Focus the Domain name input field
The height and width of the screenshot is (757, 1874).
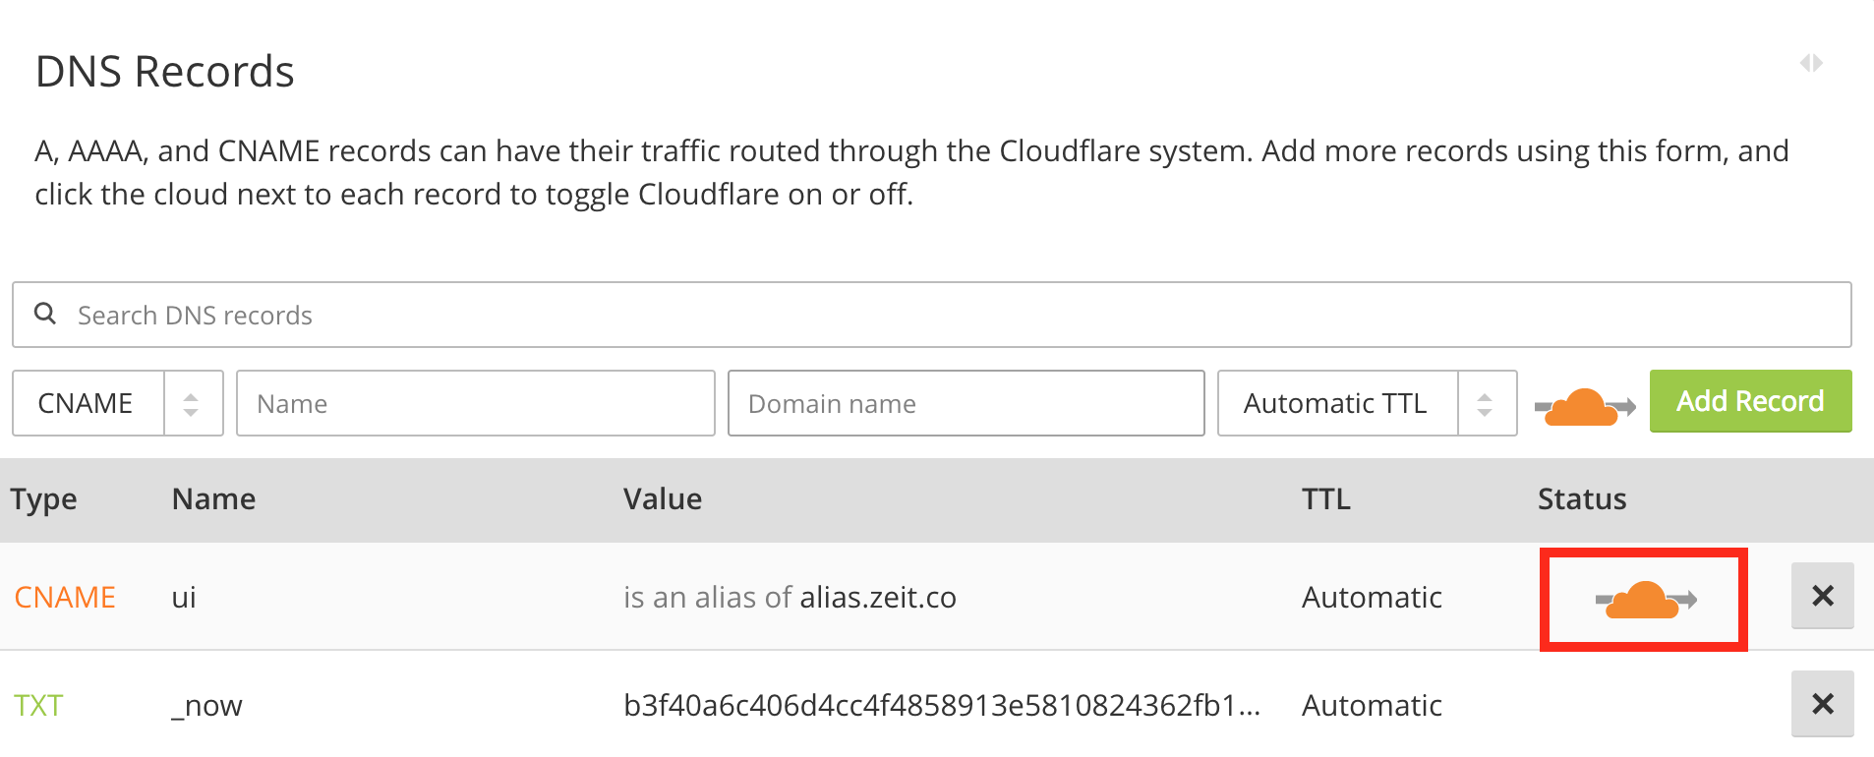click(966, 403)
